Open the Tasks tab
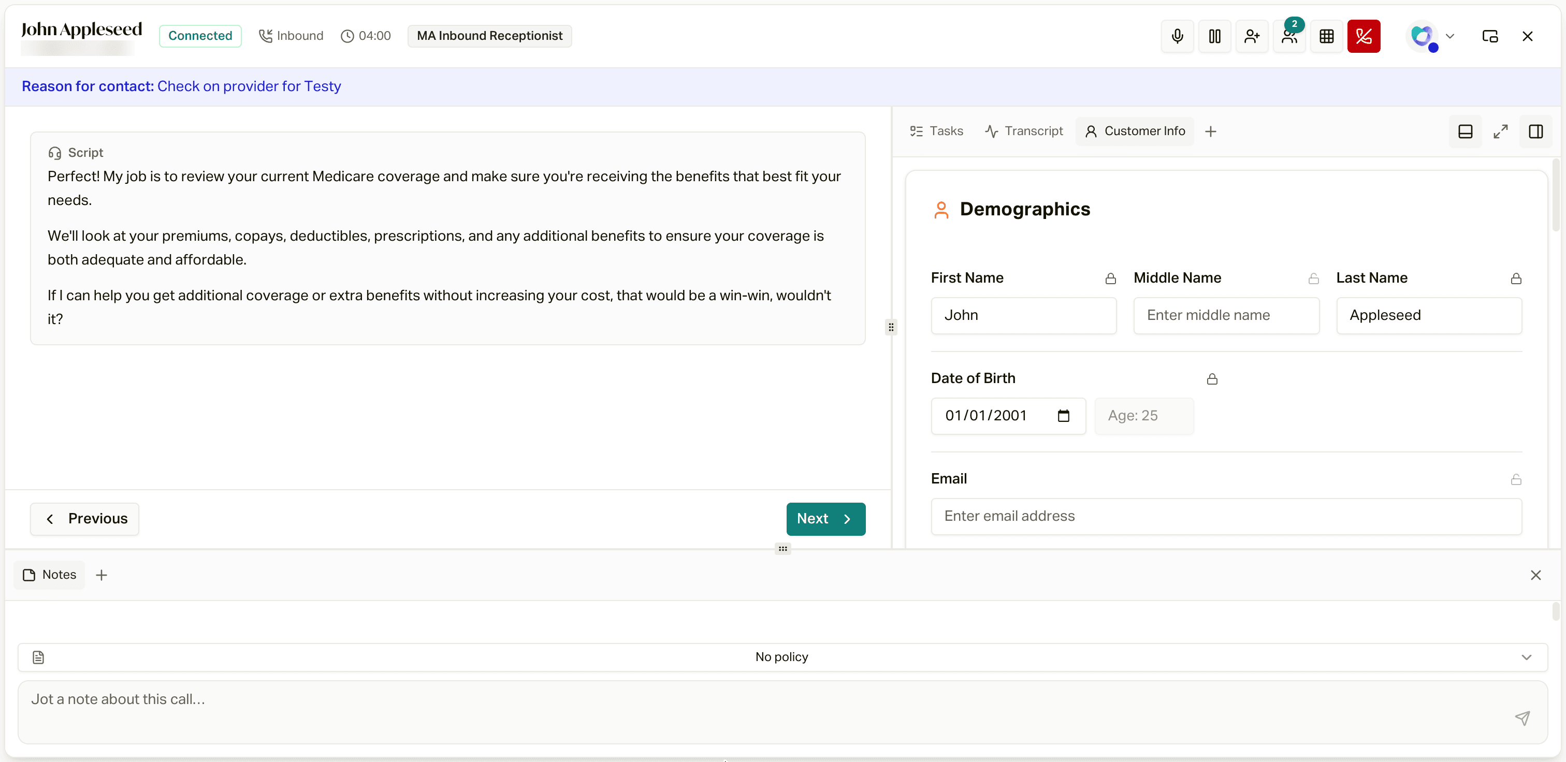 coord(936,131)
